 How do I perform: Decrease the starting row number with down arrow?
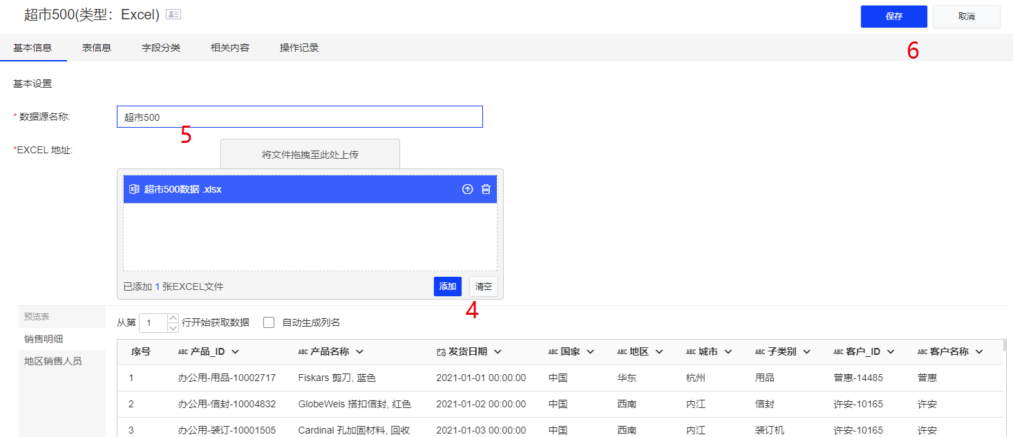(x=173, y=327)
